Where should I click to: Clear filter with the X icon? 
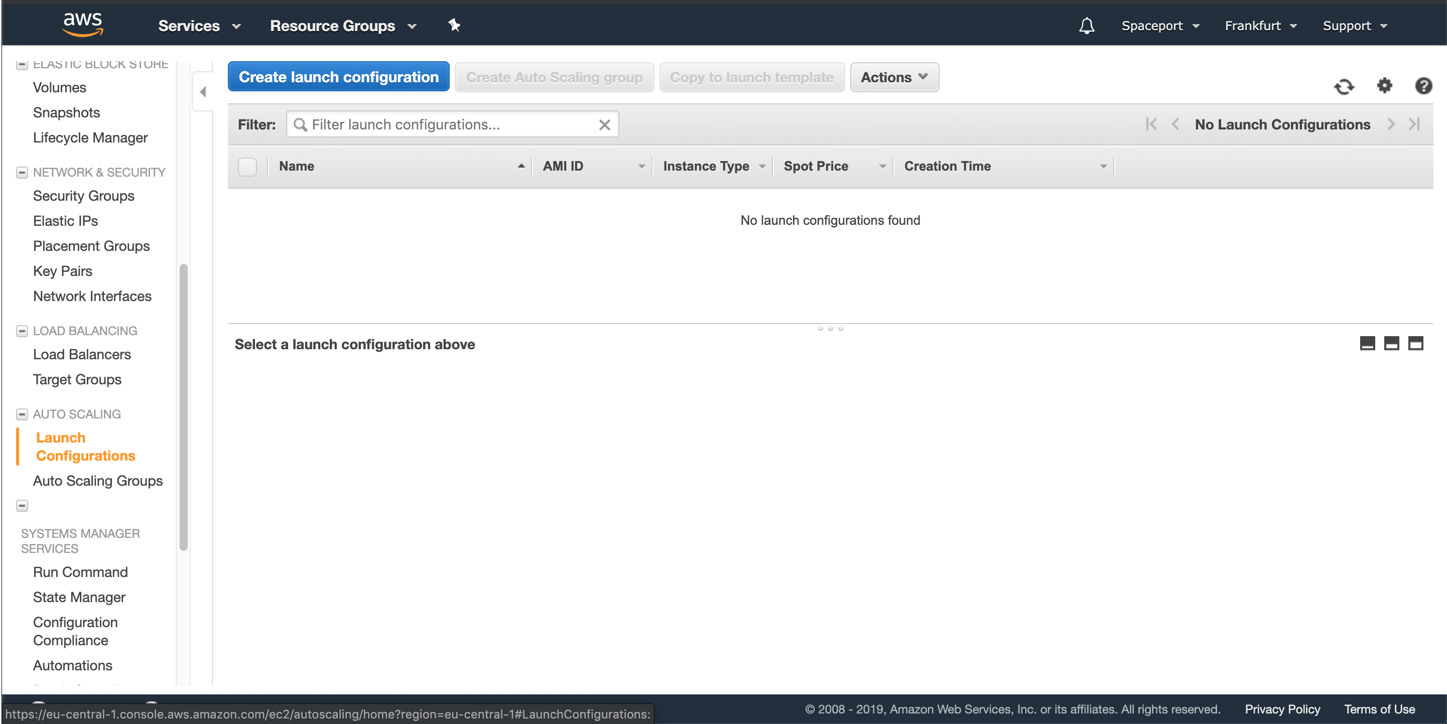pyautogui.click(x=604, y=125)
